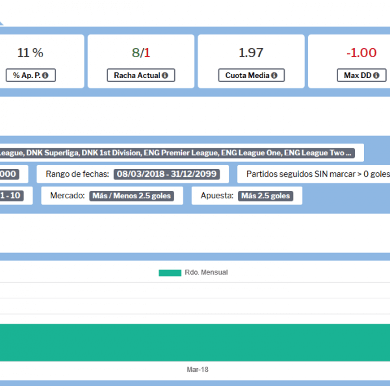This screenshot has height=390, width=390.
Task: Click the green chart bar above Mar-18
Action: (195, 342)
